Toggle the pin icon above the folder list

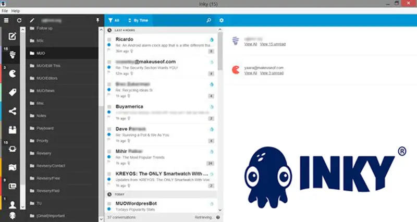97,20
